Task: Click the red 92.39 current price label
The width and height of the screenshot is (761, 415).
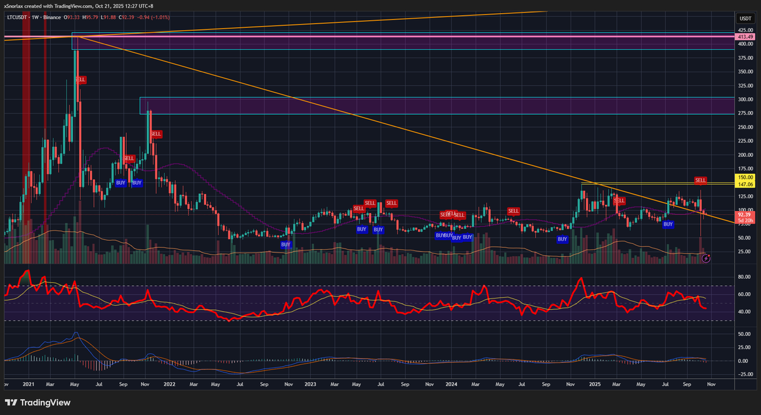Action: coord(744,215)
